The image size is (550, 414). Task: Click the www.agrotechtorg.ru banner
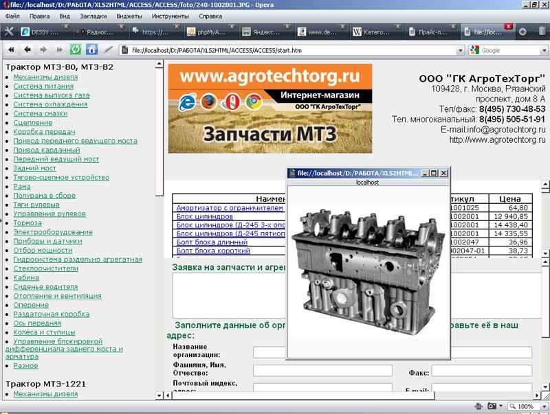click(270, 108)
